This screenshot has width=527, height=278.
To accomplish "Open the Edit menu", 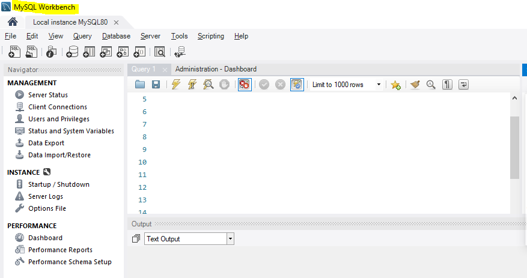I will [x=32, y=36].
